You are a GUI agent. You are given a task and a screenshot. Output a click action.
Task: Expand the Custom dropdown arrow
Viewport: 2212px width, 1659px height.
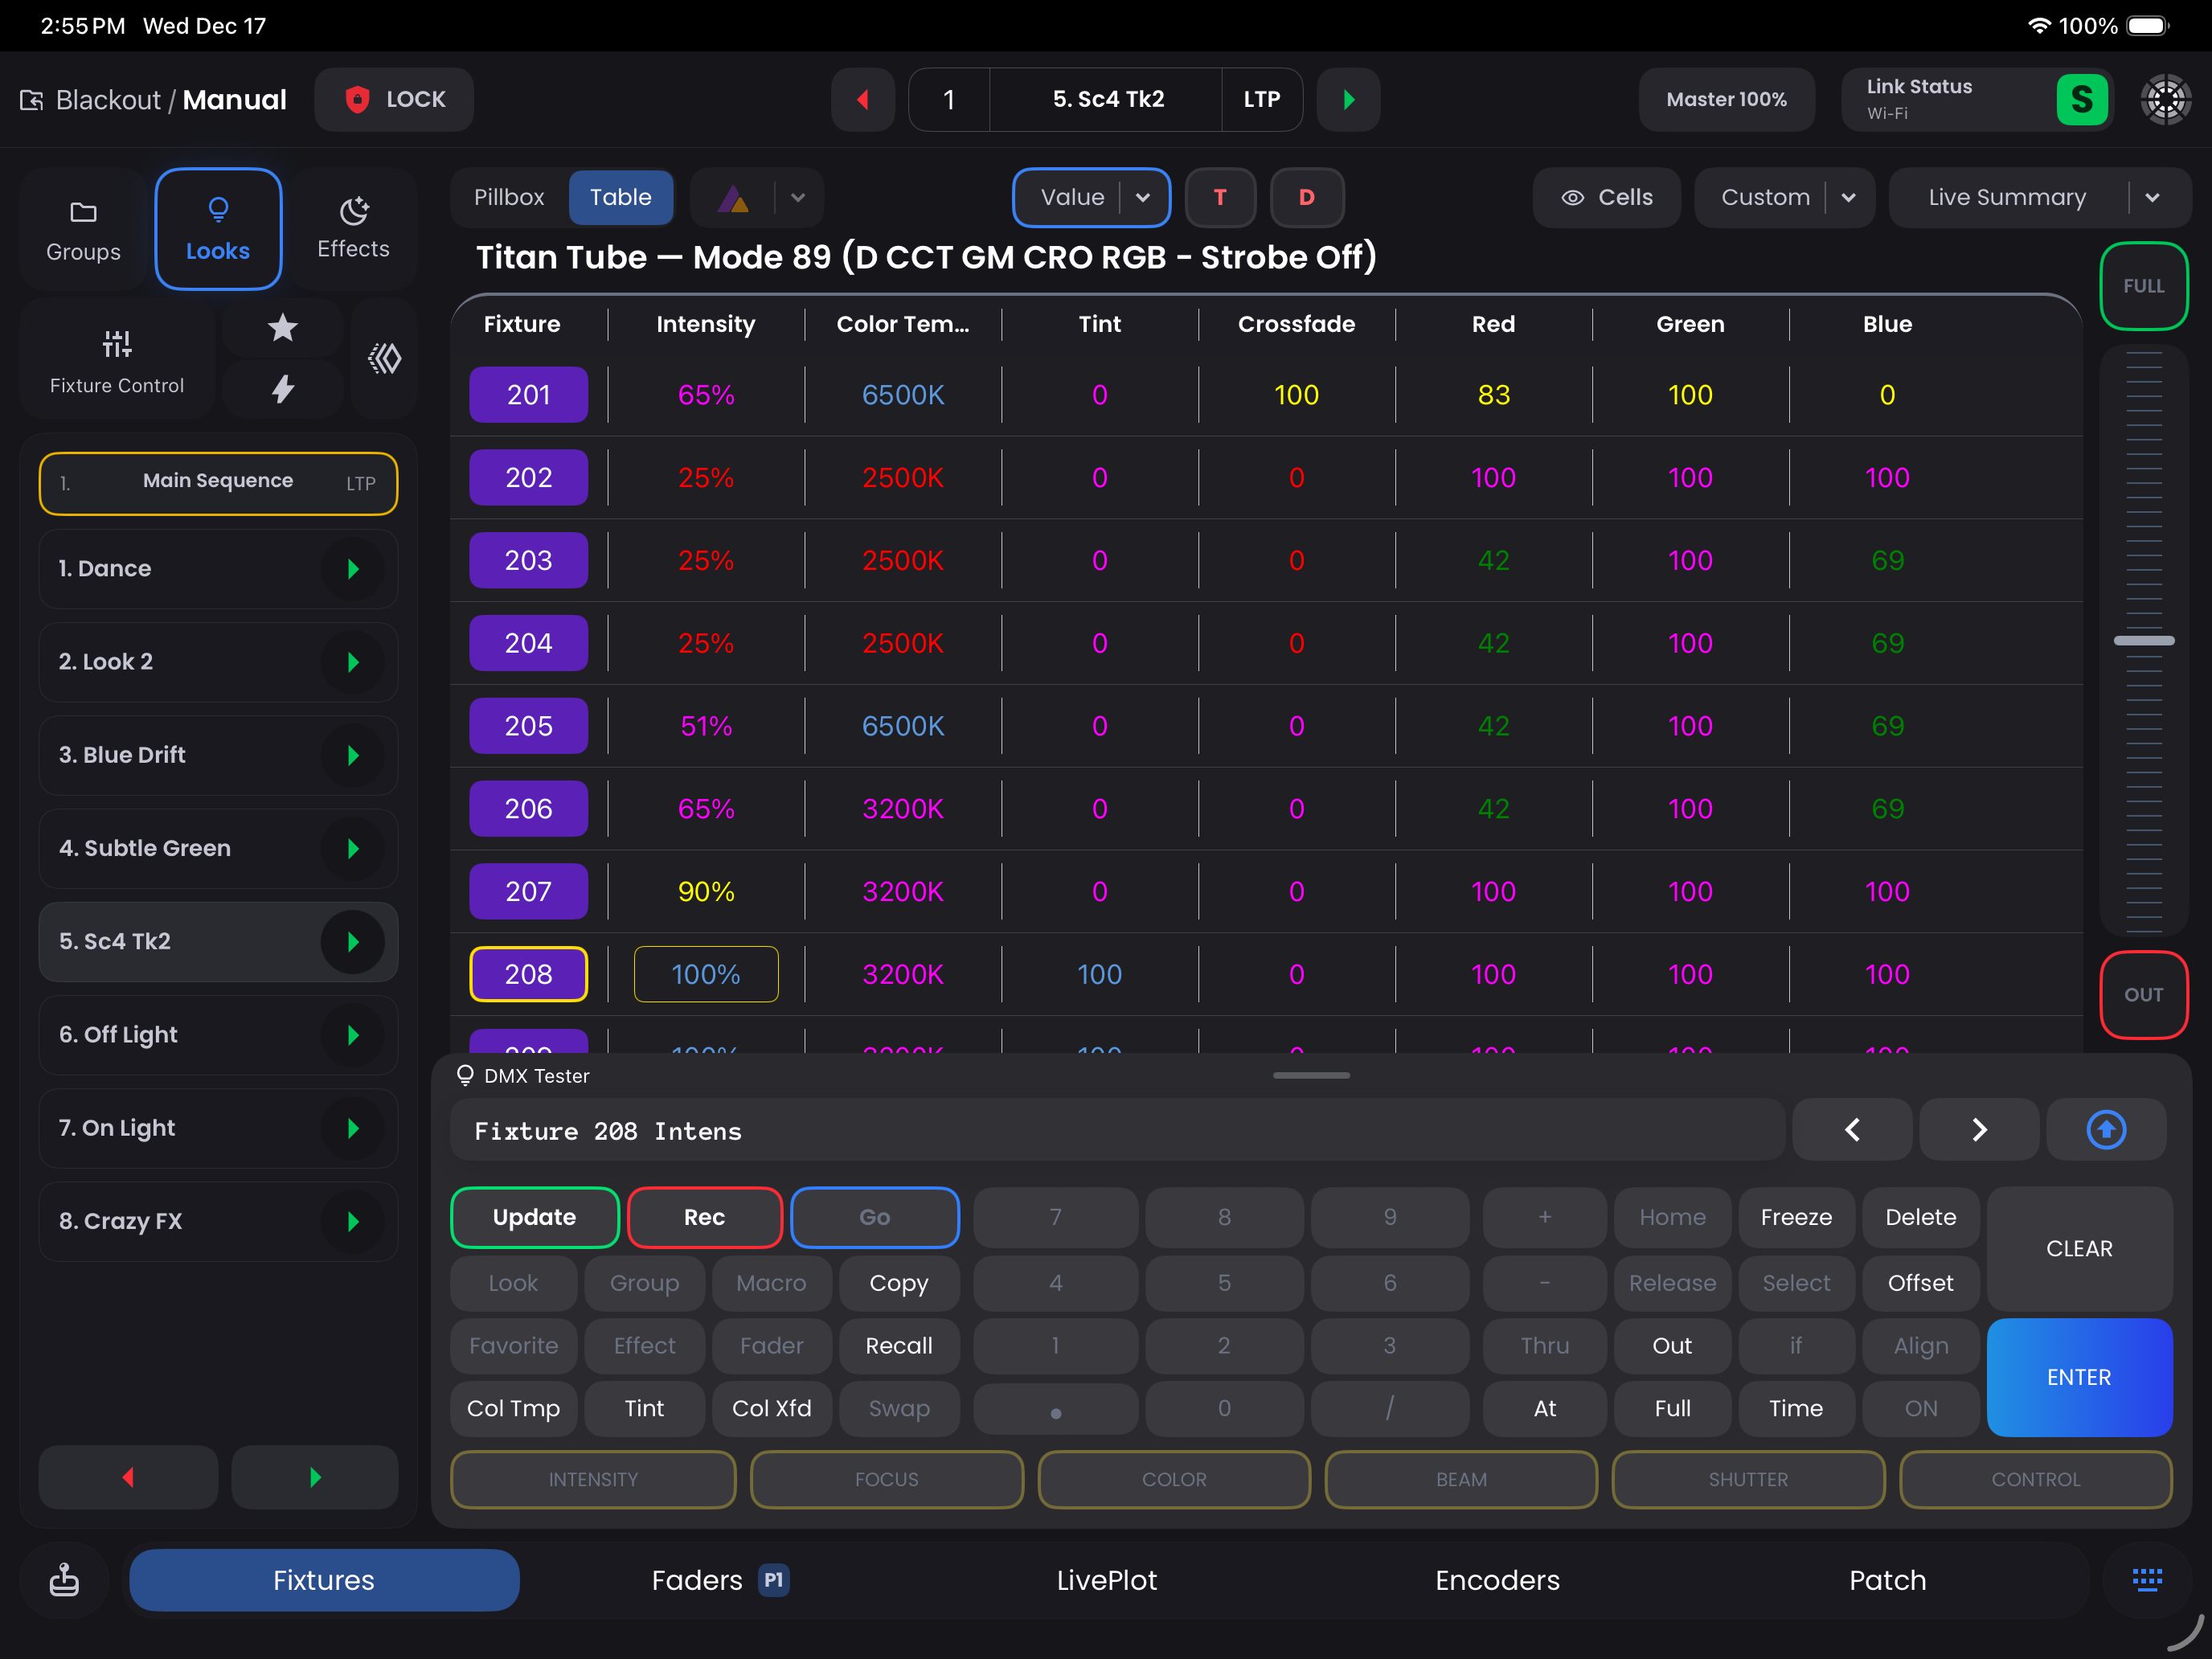coord(1848,197)
